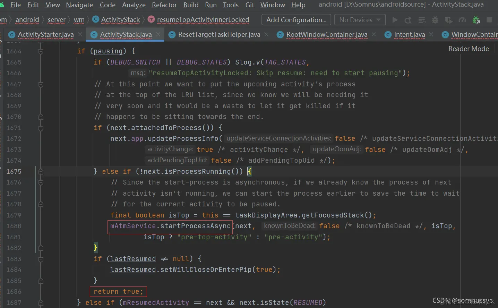Click the Debug bug icon in toolbar

pyautogui.click(x=435, y=20)
